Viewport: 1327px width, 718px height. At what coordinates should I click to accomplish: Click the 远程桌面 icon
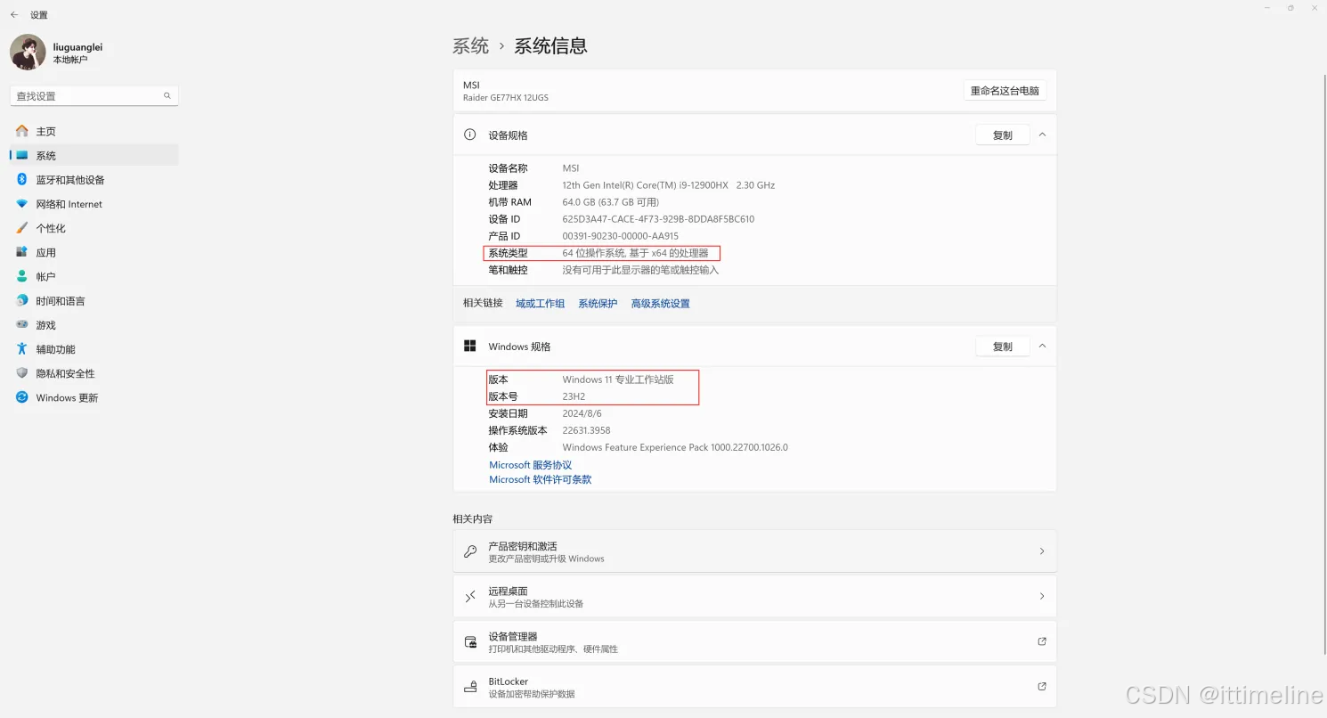(470, 597)
